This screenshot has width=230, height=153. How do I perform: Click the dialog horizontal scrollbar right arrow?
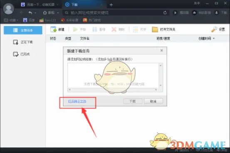(156, 90)
